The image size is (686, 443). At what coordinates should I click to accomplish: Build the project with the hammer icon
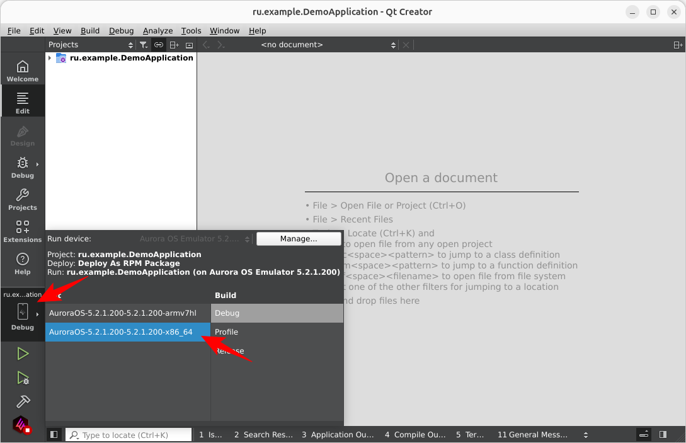[22, 401]
